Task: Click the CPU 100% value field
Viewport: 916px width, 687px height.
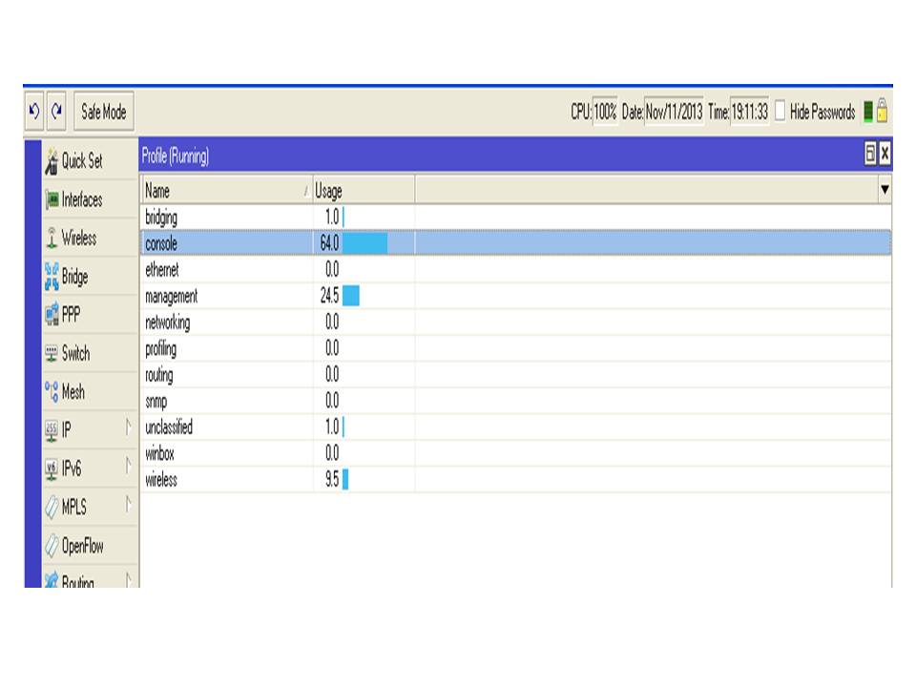Action: click(x=605, y=112)
